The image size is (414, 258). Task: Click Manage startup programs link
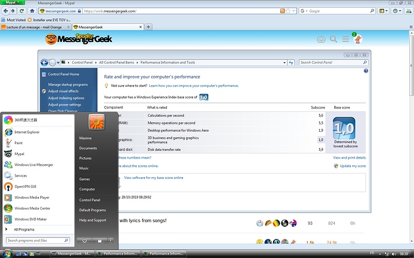pos(68,84)
